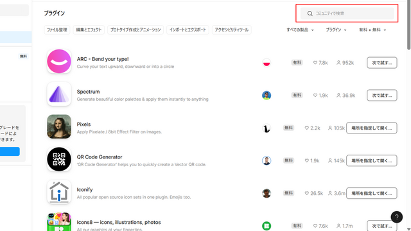Click the blue button in left sidebar
This screenshot has height=231, width=411.
[10, 151]
